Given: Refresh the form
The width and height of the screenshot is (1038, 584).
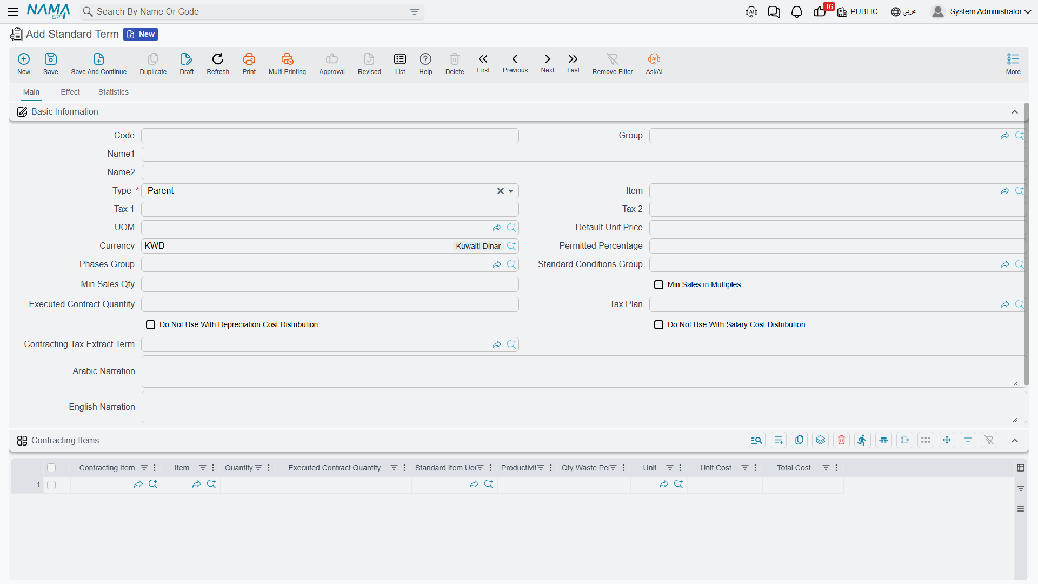Looking at the screenshot, I should point(218,64).
